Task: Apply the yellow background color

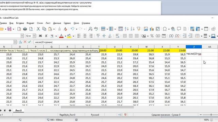Action: [x=69, y=36]
